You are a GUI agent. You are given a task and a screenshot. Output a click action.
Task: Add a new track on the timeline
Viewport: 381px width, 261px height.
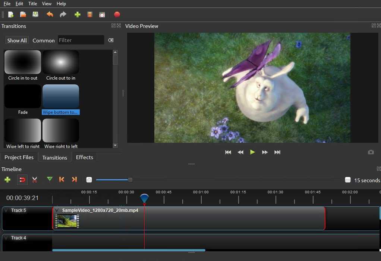pos(7,180)
